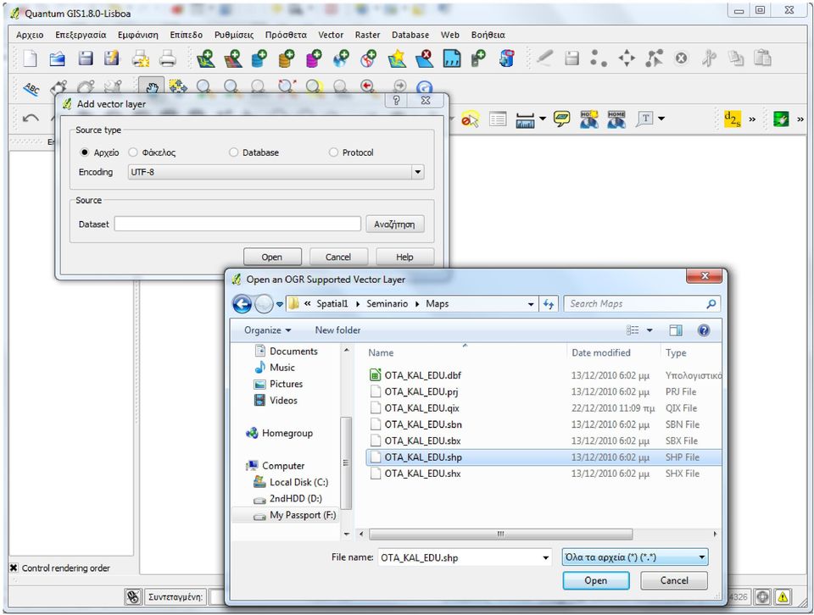The width and height of the screenshot is (814, 615).
Task: Open the Encoding UTF-8 dropdown
Action: pyautogui.click(x=276, y=172)
